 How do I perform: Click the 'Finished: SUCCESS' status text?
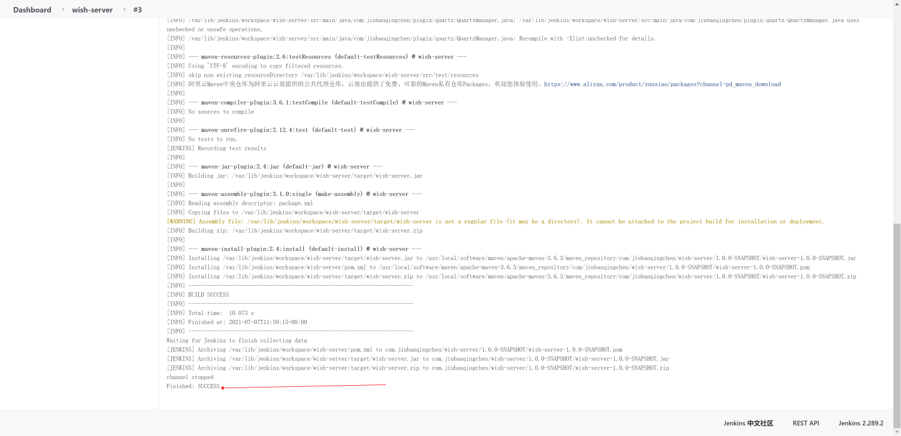tap(193, 386)
